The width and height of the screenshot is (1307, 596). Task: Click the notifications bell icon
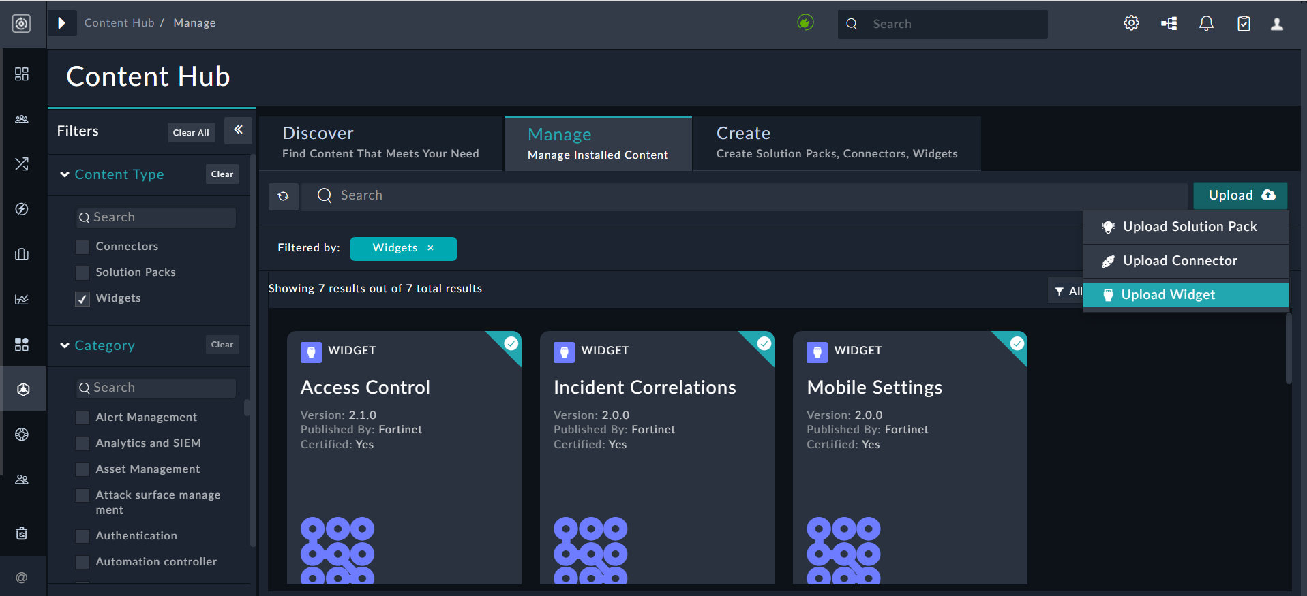point(1206,24)
